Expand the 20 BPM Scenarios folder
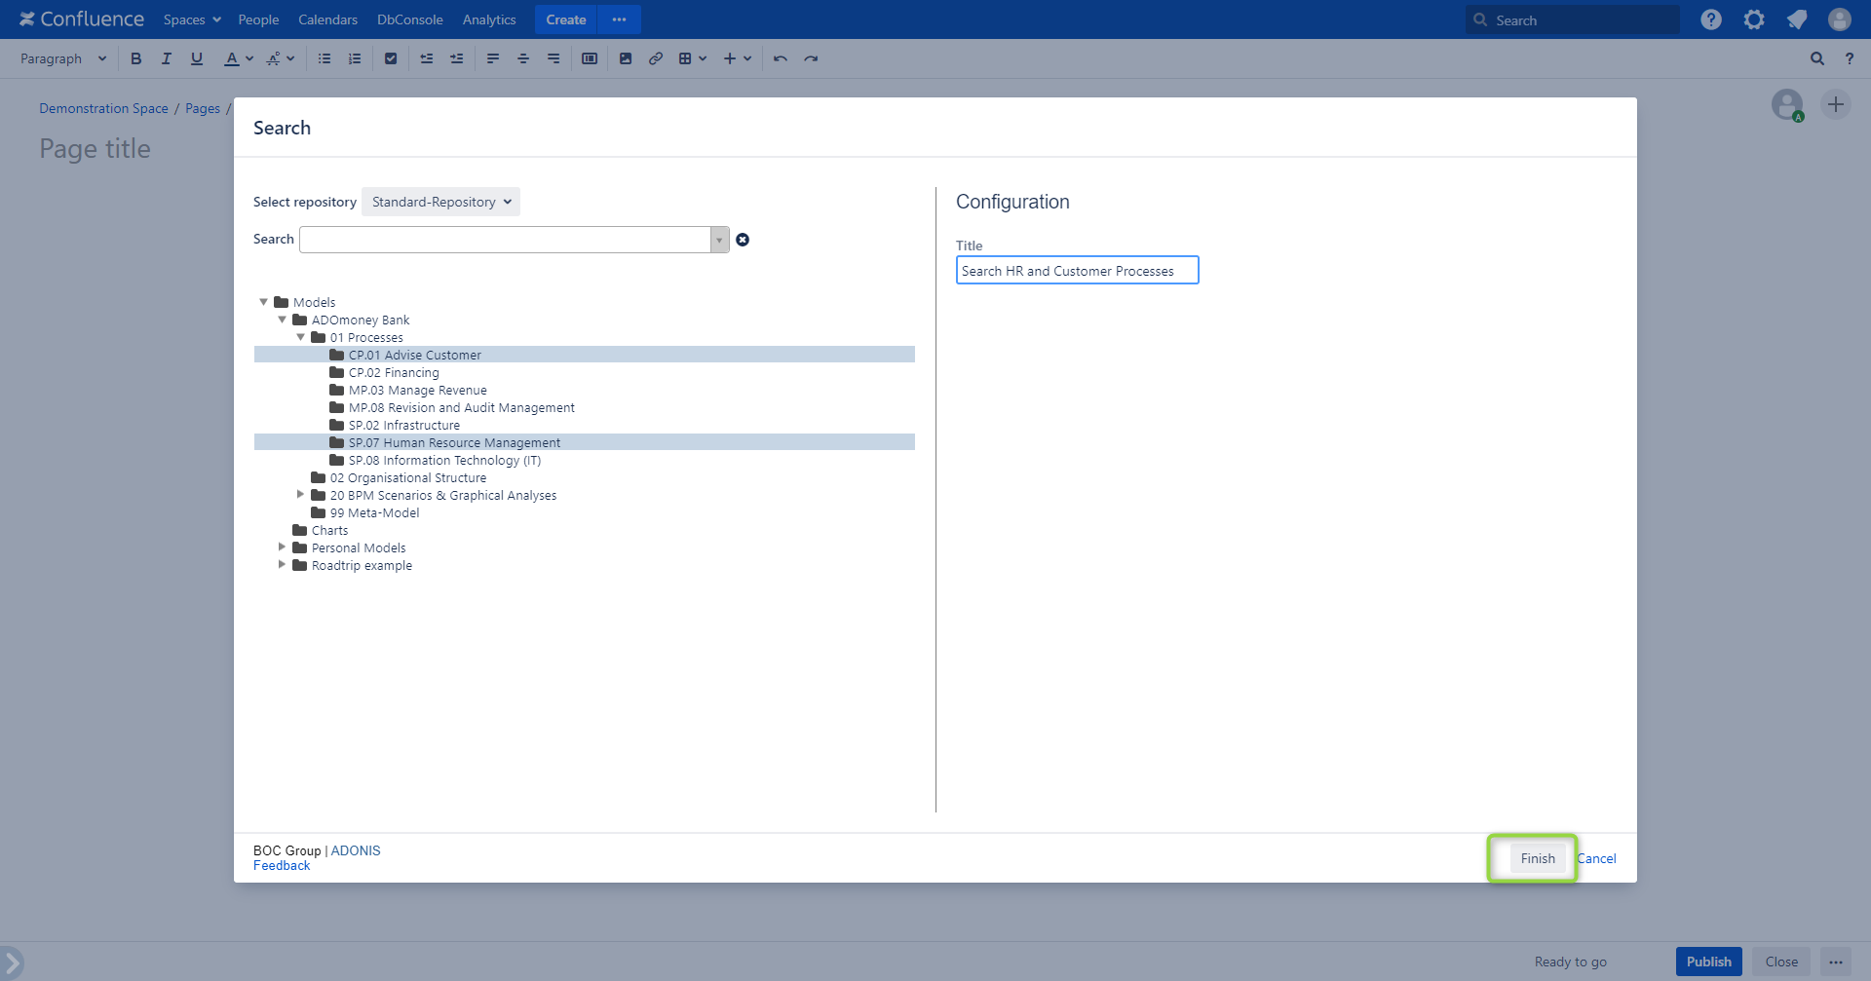 pos(300,495)
